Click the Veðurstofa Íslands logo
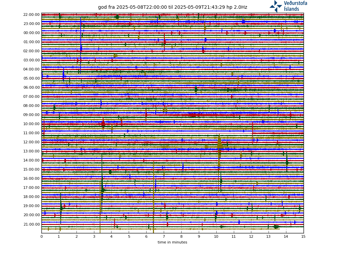 coord(288,6)
